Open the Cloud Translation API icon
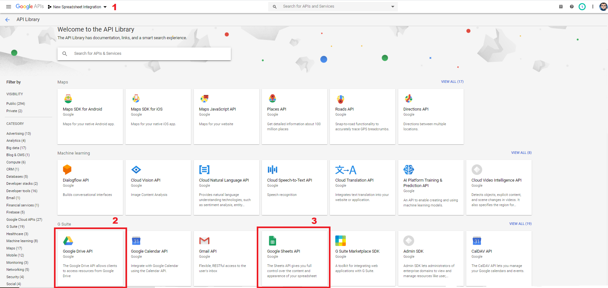Screen dimensions: 608x288 coord(346,170)
